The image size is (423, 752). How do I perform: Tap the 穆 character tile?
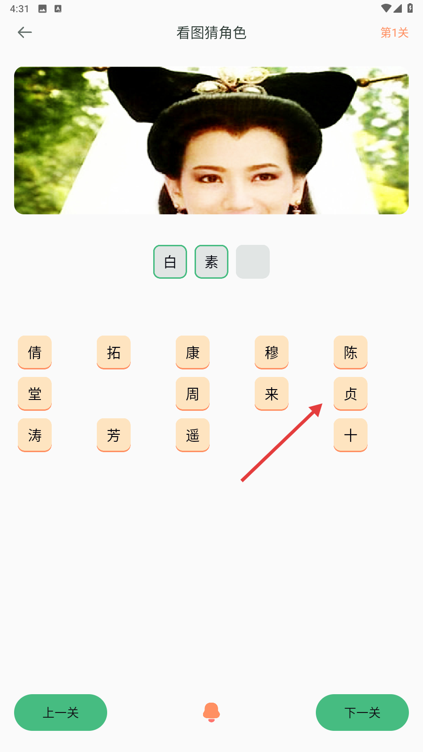click(x=272, y=352)
